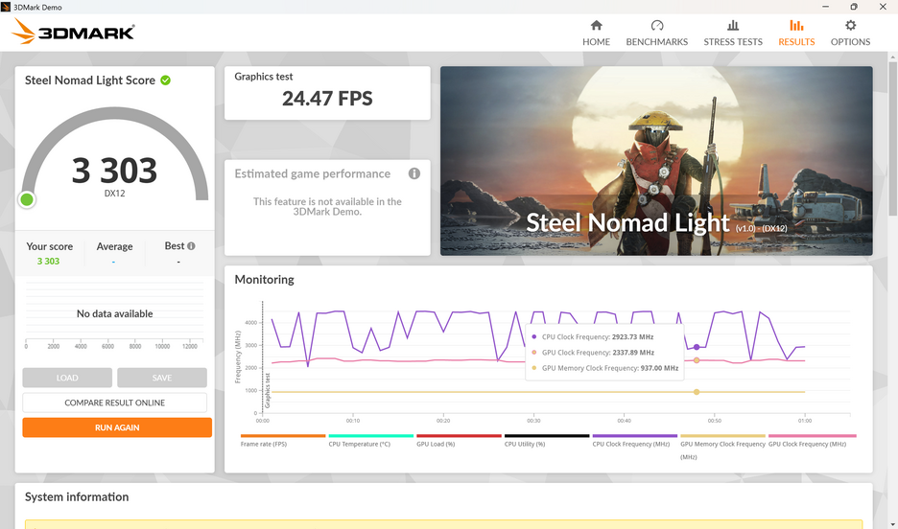Click the Estimated game performance heading
898x529 pixels.
pos(312,173)
